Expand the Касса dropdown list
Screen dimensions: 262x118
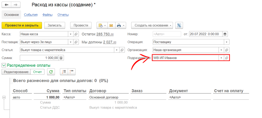pyautogui.click(x=71, y=34)
